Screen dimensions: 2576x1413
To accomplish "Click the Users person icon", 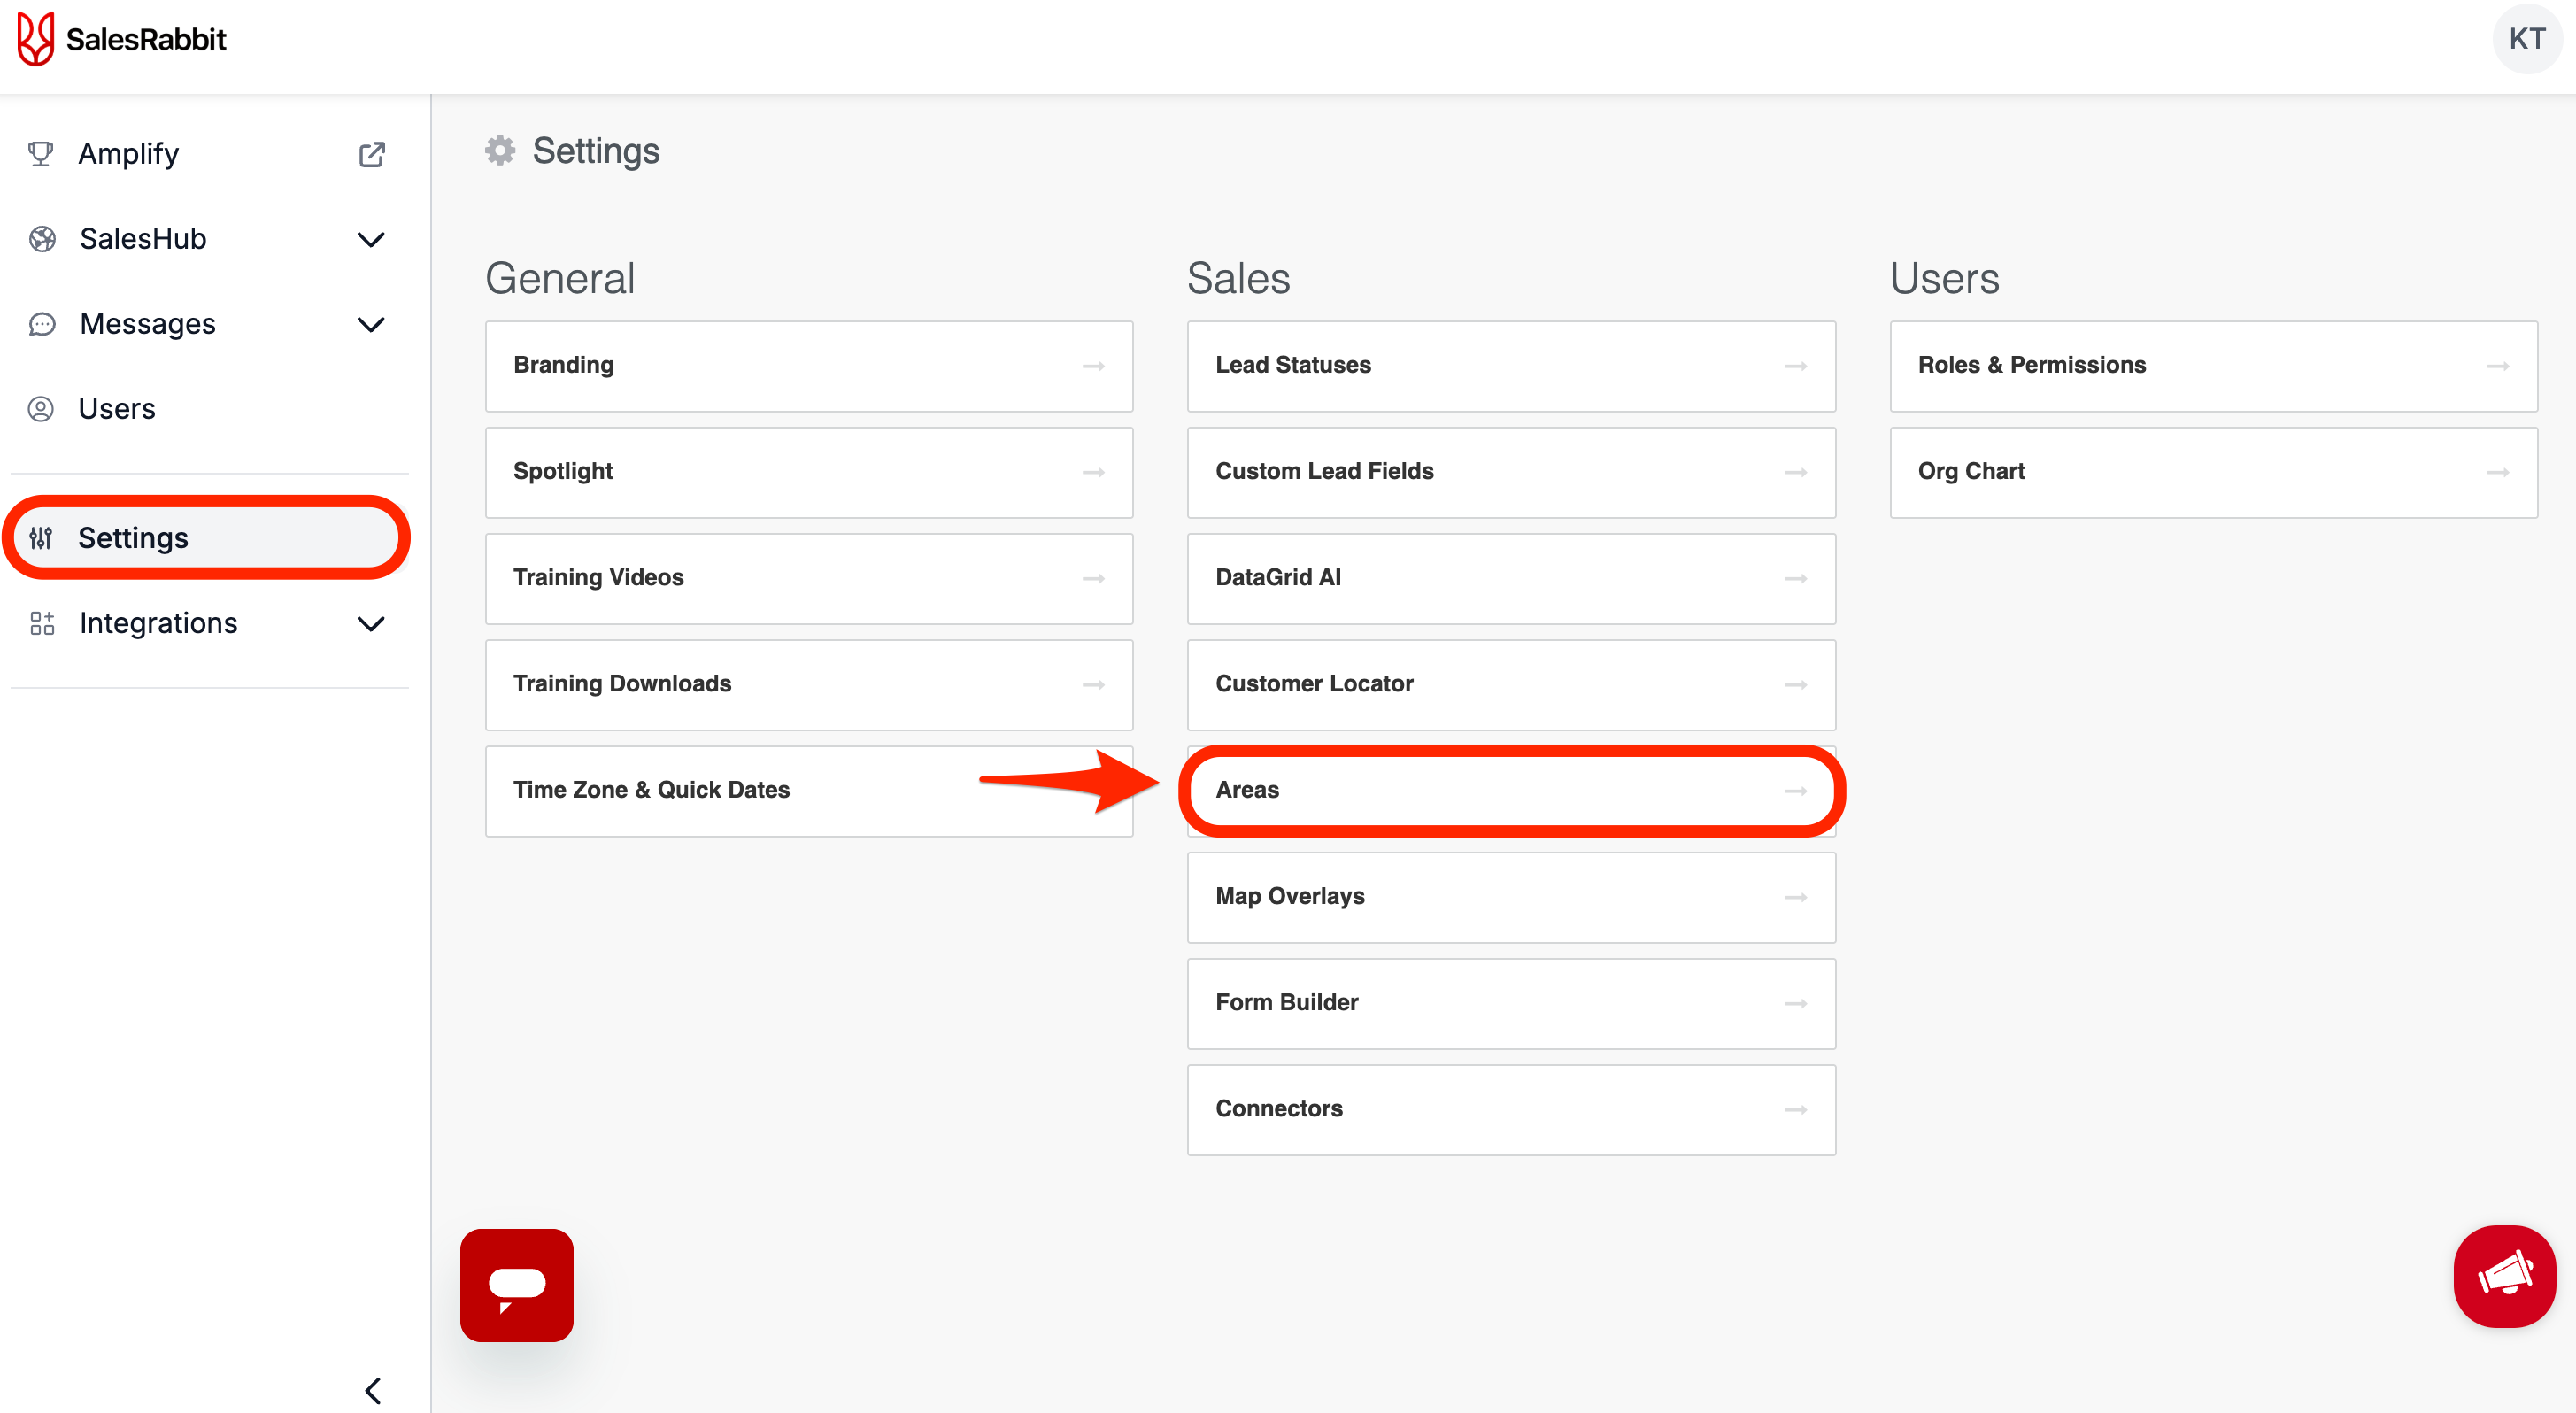I will pyautogui.click(x=41, y=409).
